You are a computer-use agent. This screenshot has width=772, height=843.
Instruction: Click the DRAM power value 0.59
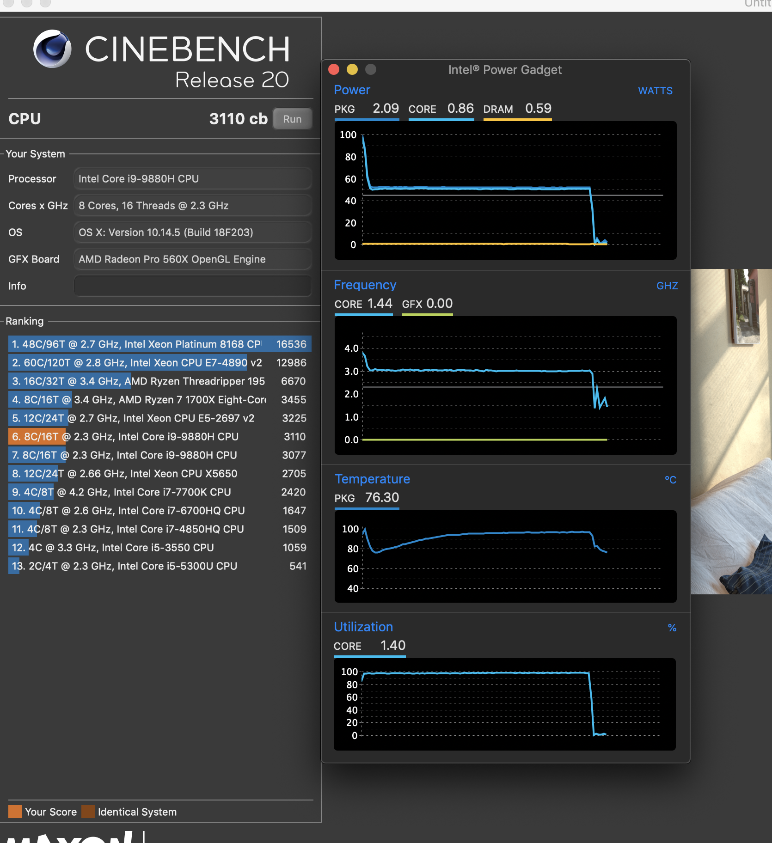point(538,109)
